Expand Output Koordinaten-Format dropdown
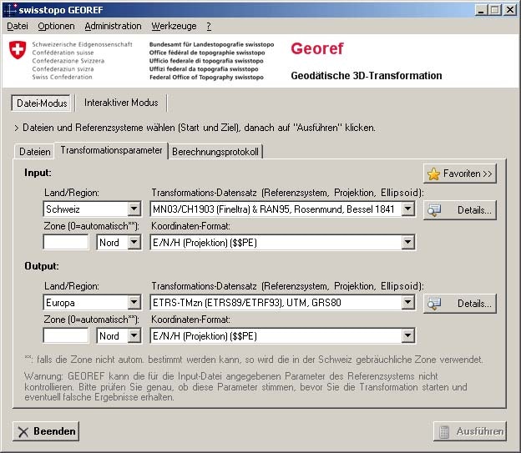Viewport: 521px width, 453px height. (x=407, y=335)
